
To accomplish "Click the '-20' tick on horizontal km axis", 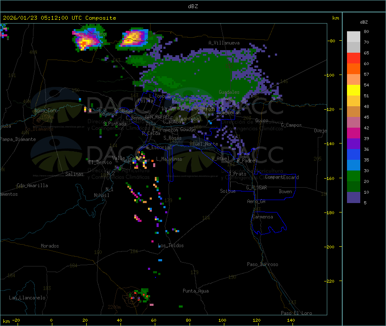I will (16, 320).
